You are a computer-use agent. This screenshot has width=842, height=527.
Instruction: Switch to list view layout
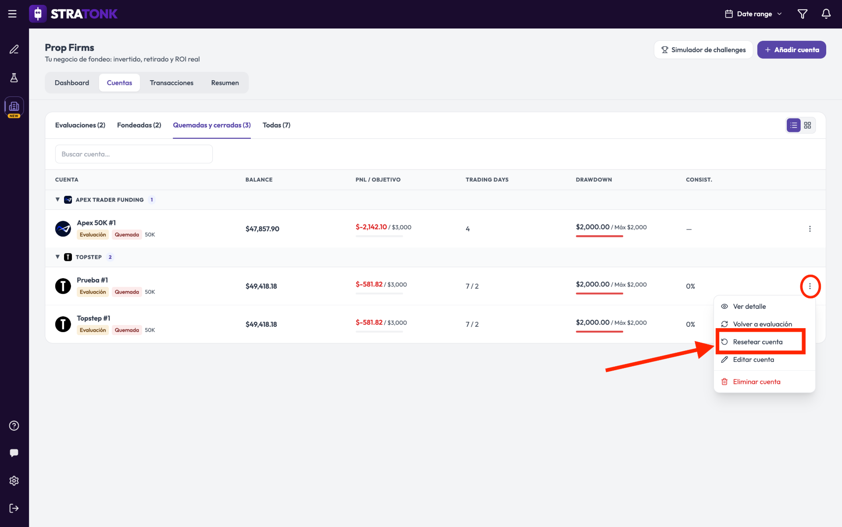tap(793, 125)
